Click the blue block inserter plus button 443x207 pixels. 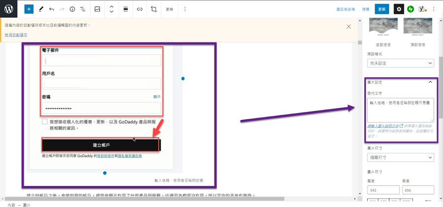pos(29,9)
